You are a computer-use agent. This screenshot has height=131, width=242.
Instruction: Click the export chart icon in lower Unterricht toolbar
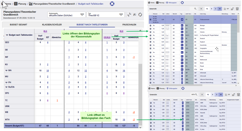point(233,94)
